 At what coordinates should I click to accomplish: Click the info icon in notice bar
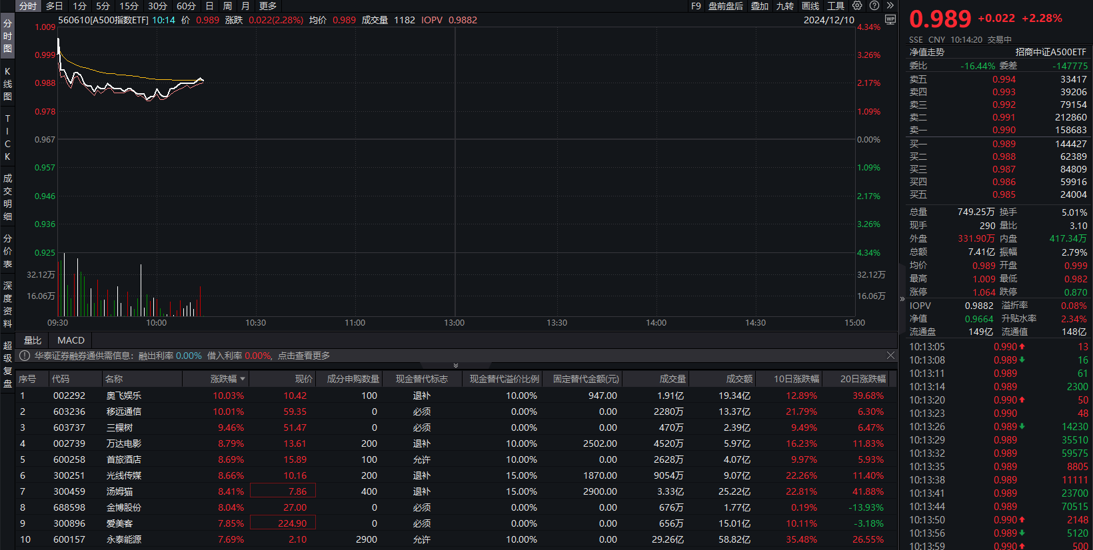(x=25, y=356)
